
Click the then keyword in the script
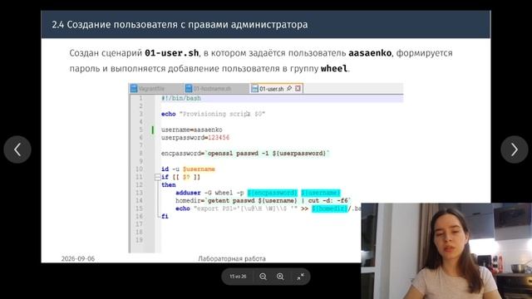pos(169,184)
